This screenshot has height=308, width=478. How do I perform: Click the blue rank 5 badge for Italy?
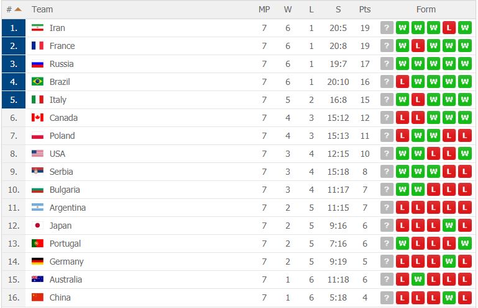pos(14,100)
